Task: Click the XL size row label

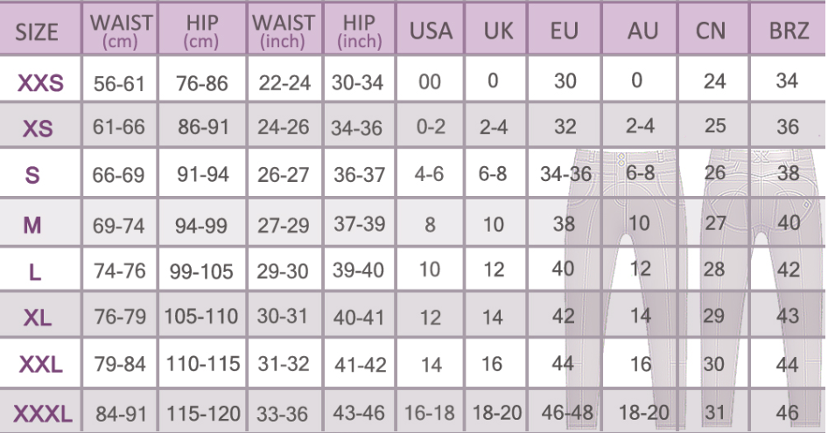Action: [37, 318]
